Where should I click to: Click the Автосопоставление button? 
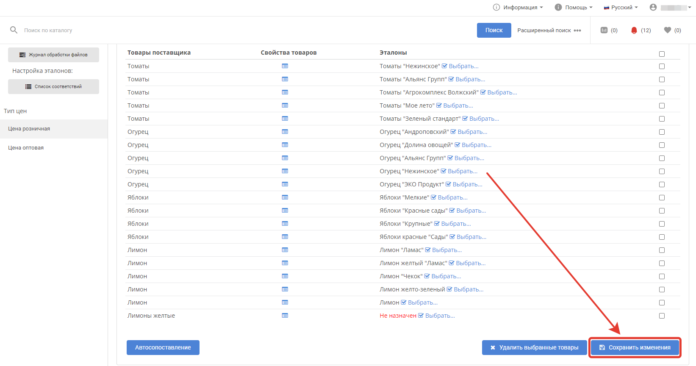coord(163,347)
